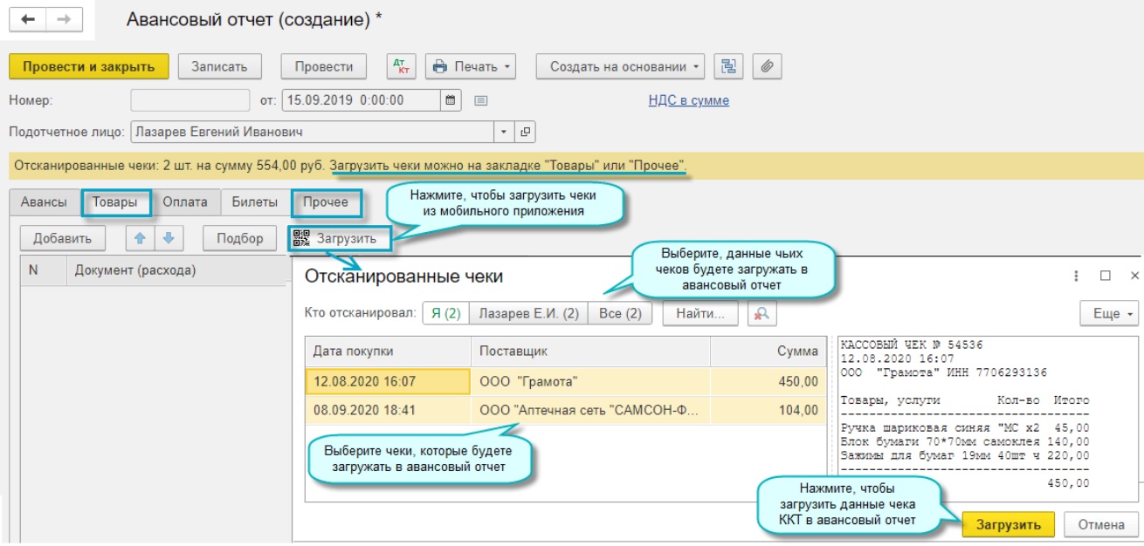This screenshot has width=1144, height=546.
Task: Select the Все (2) filter
Action: pyautogui.click(x=620, y=313)
